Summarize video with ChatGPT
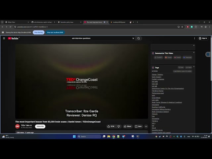 [158, 57]
